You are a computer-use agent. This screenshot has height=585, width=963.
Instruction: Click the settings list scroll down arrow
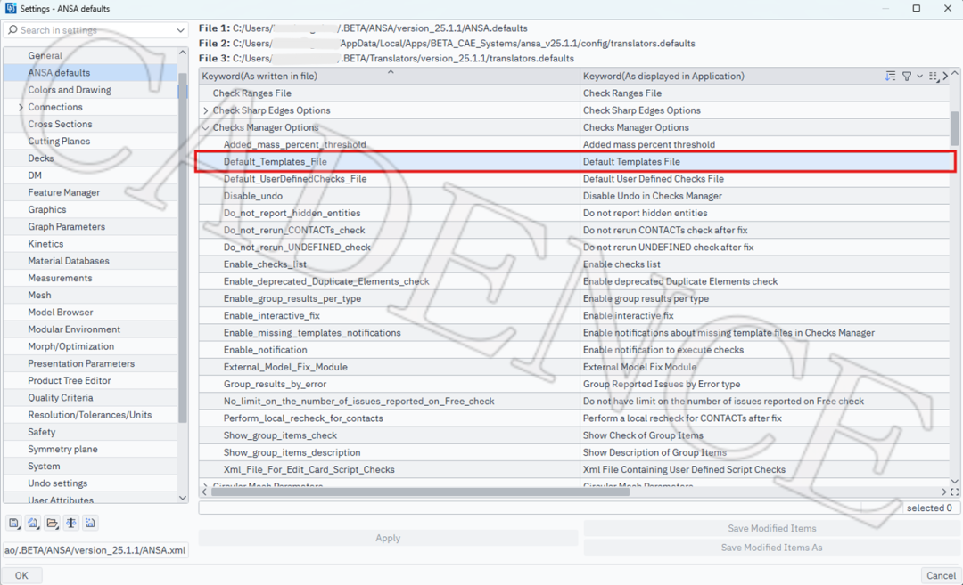(x=183, y=498)
